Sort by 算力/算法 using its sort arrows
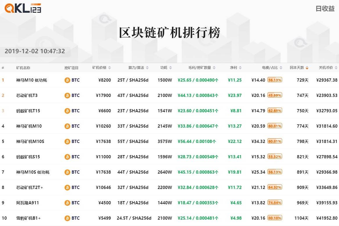This screenshot has width=339, height=226. [147, 68]
